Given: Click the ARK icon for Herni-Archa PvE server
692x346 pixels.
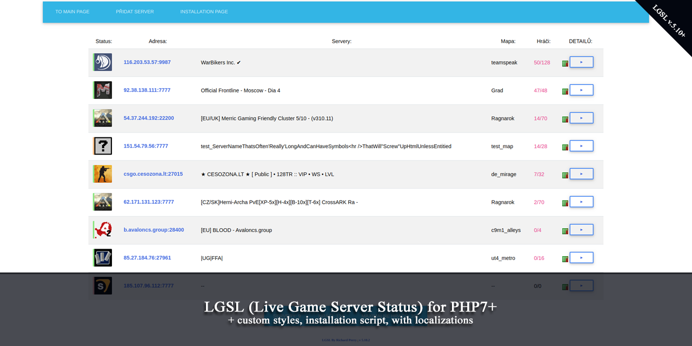Looking at the screenshot, I should pyautogui.click(x=103, y=202).
